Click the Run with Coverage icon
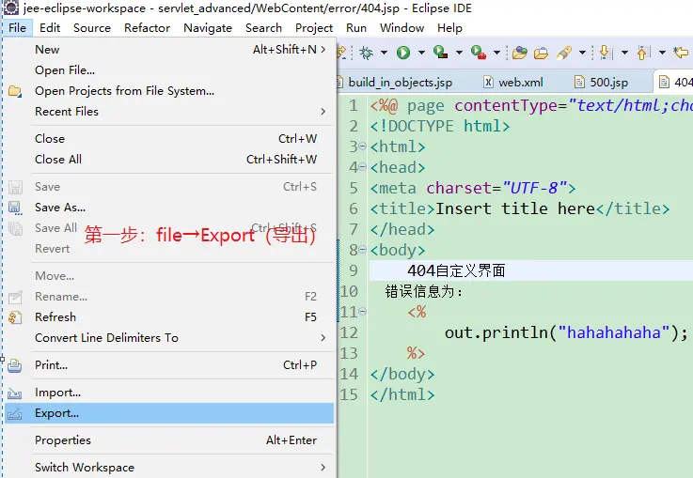Screen dimensions: 693x478 coord(440,53)
